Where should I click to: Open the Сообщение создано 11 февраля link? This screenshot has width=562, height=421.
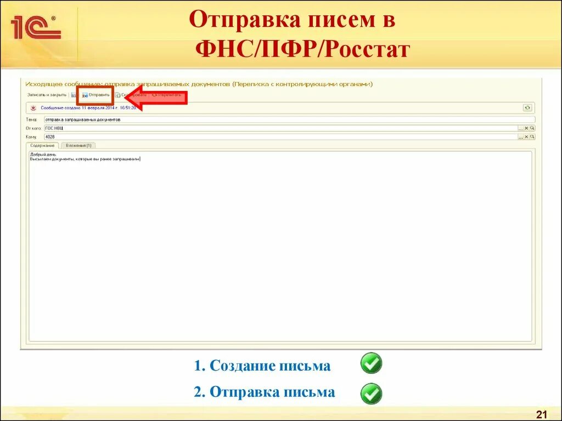(x=88, y=108)
